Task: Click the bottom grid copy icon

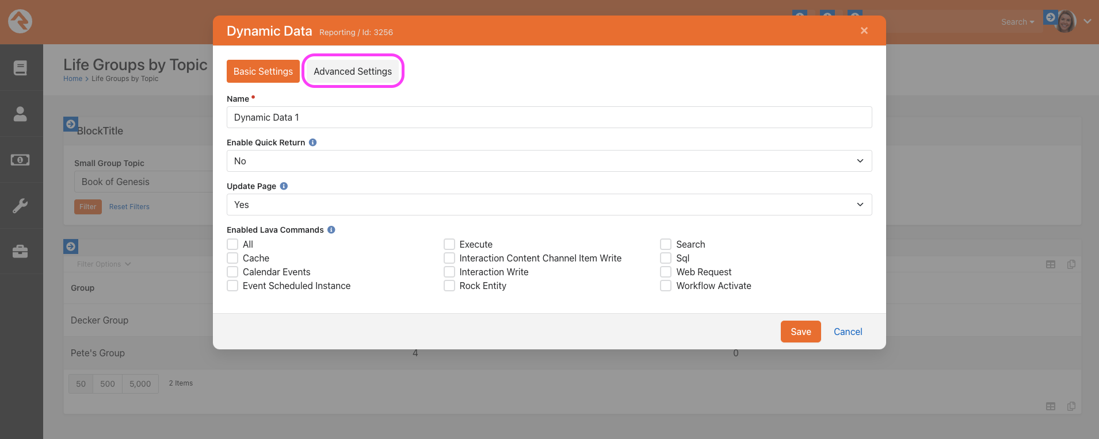Action: (1071, 406)
